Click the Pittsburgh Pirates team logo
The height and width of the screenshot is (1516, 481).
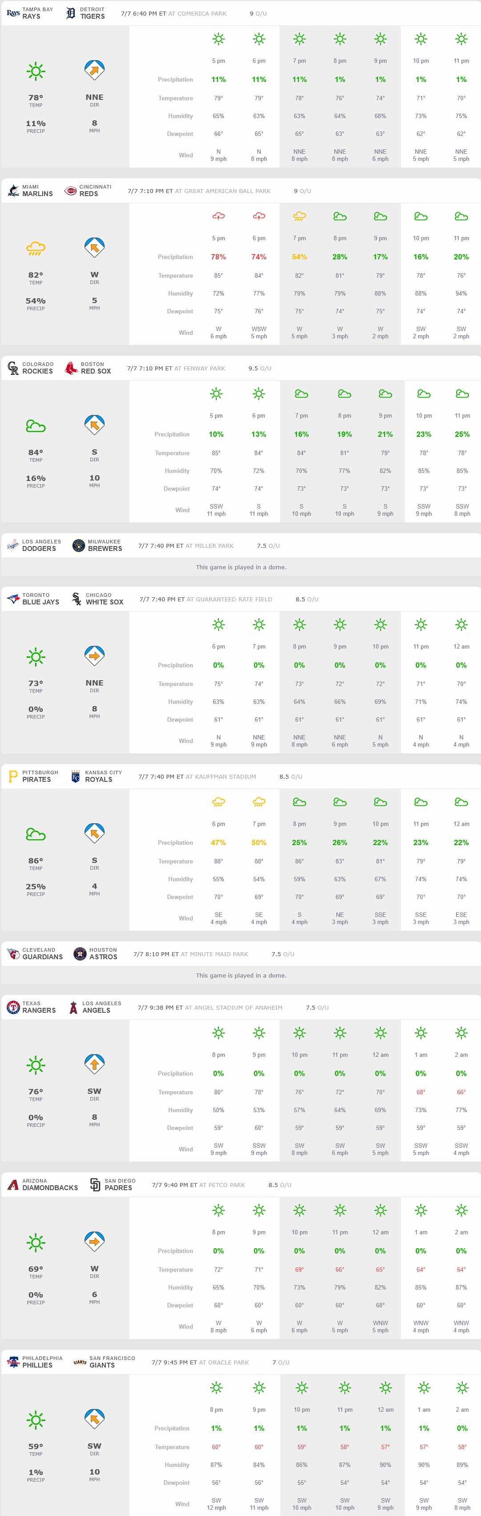[x=13, y=777]
